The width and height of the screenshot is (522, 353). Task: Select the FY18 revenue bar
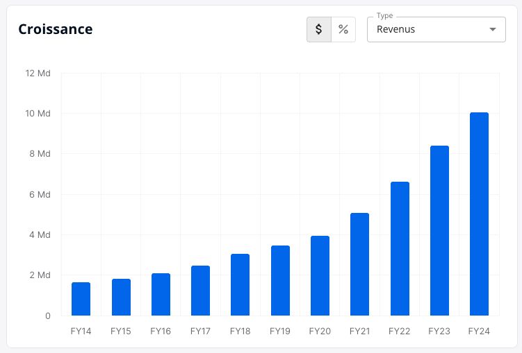[240, 284]
